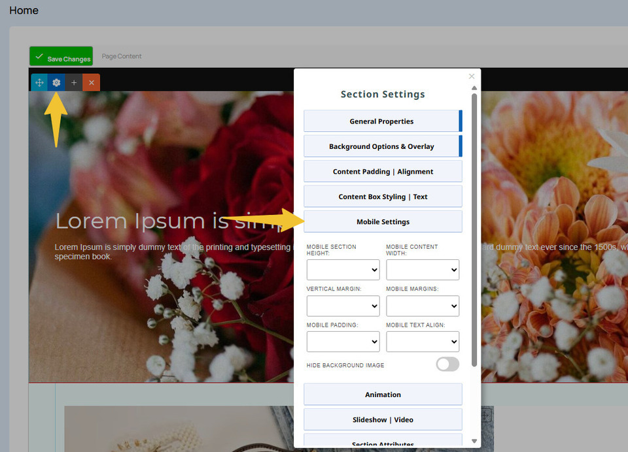628x452 pixels.
Task: Click the scroll down arrow in settings panel
Action: [x=474, y=442]
